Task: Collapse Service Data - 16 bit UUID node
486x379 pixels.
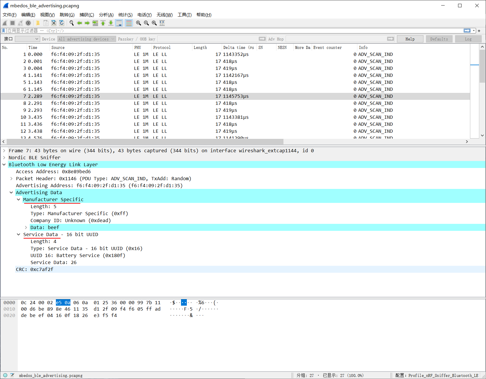Action: (19, 234)
